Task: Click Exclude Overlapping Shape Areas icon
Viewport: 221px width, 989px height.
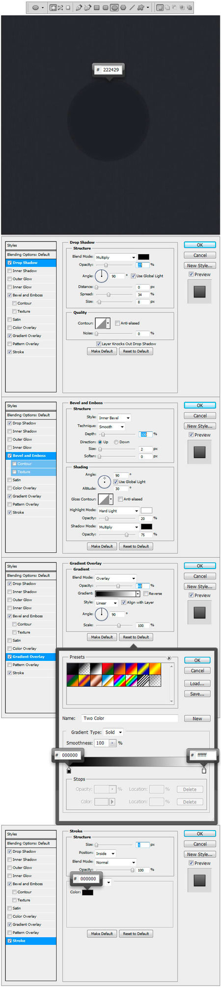Action: click(189, 8)
